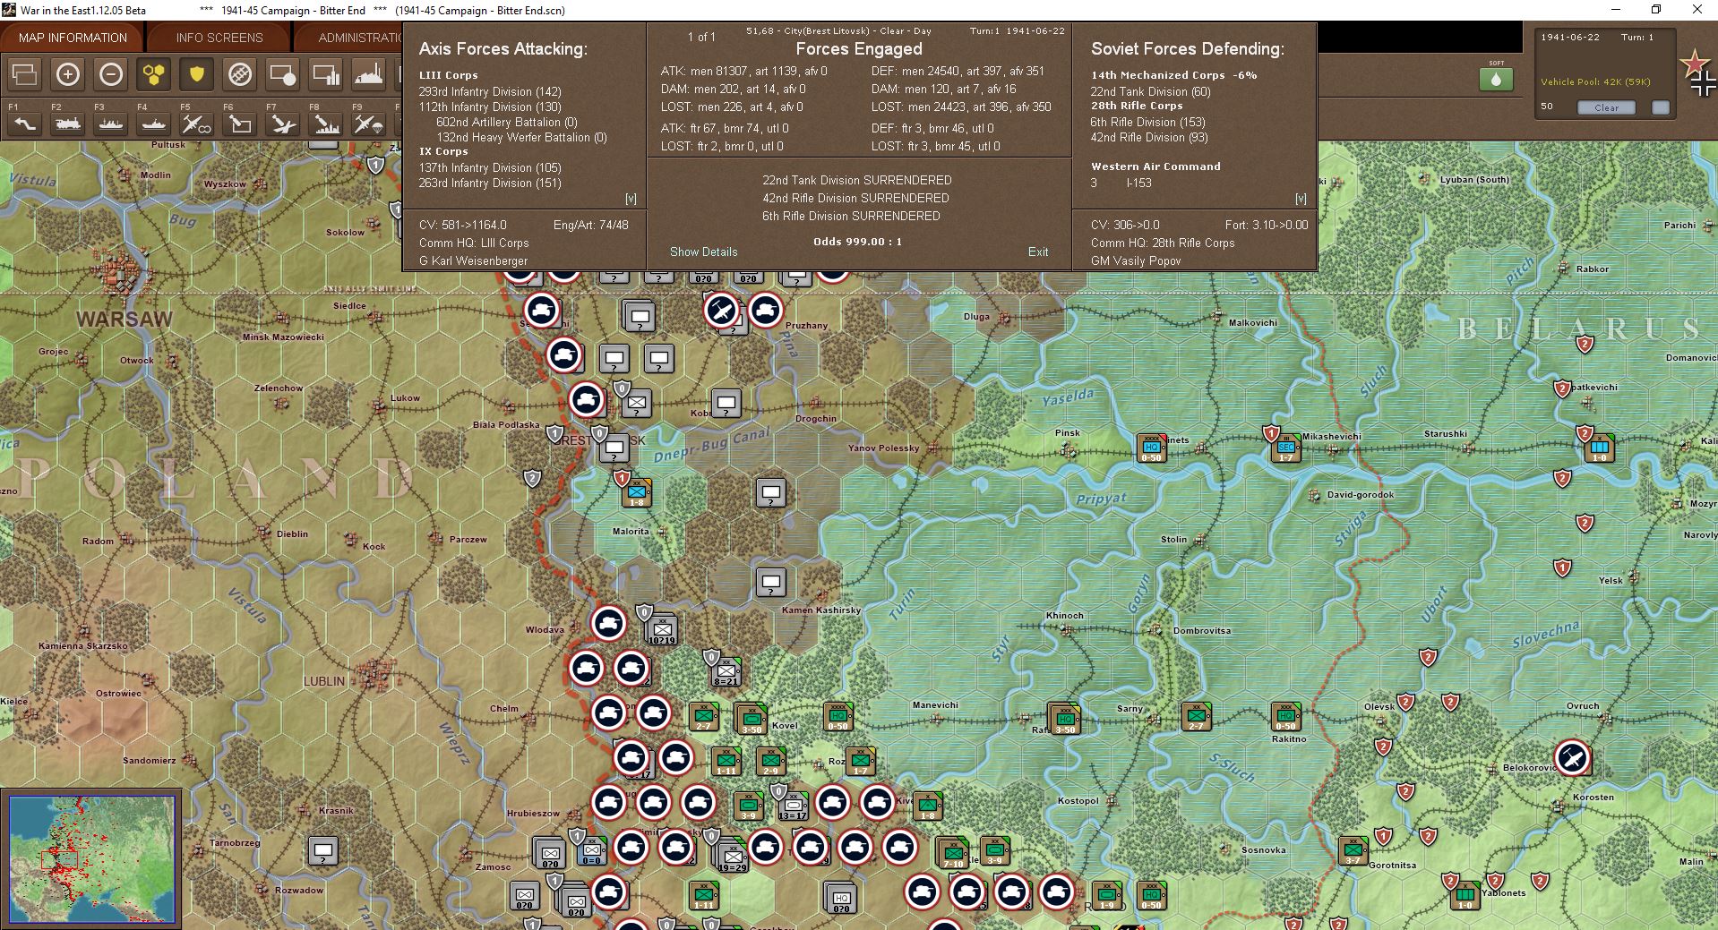This screenshot has width=1718, height=930.
Task: Click the factory silhouette toolbar icon
Action: (368, 74)
